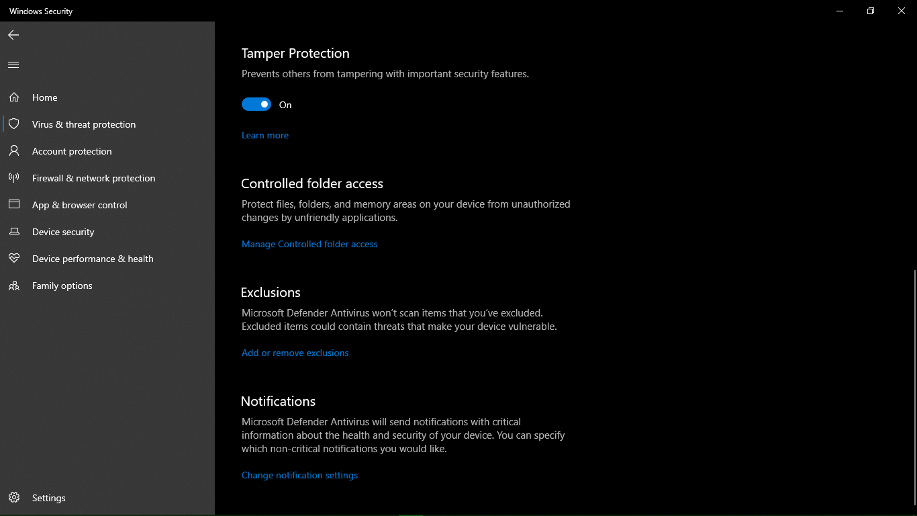Image resolution: width=917 pixels, height=516 pixels.
Task: Open Change notification settings link
Action: pos(300,475)
